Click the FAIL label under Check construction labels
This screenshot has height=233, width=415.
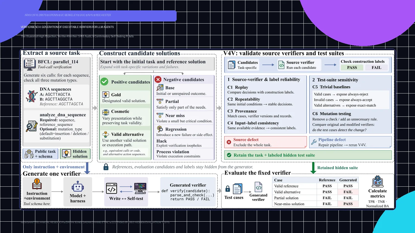click(x=376, y=68)
